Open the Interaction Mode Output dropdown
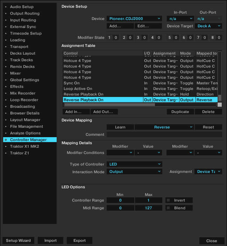The image size is (227, 246). [134, 172]
